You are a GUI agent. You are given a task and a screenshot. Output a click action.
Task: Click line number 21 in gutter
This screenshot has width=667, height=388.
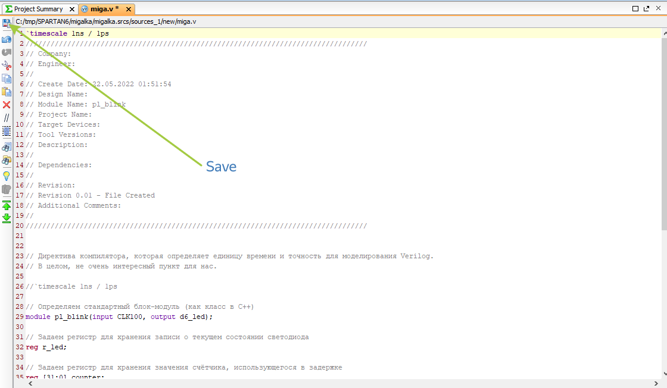[x=20, y=236]
